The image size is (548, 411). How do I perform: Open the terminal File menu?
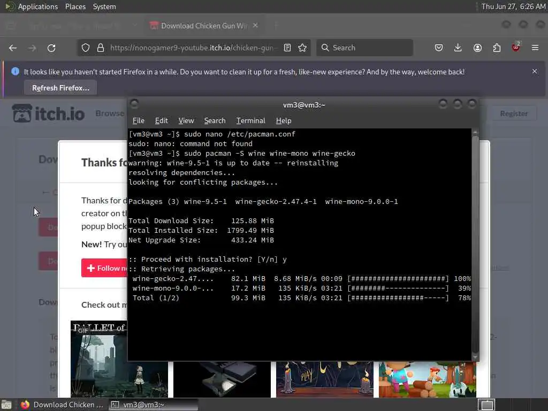click(x=139, y=120)
